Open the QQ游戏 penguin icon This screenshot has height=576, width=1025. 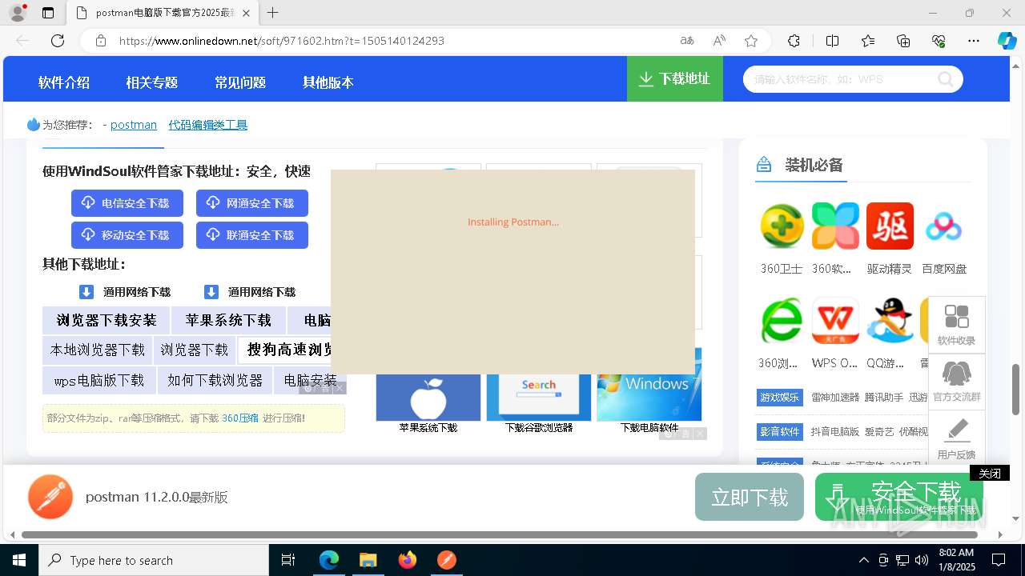(x=890, y=321)
